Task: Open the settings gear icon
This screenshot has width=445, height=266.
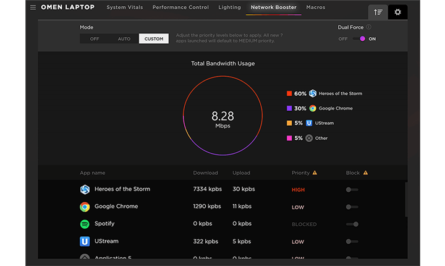Action: tap(397, 12)
